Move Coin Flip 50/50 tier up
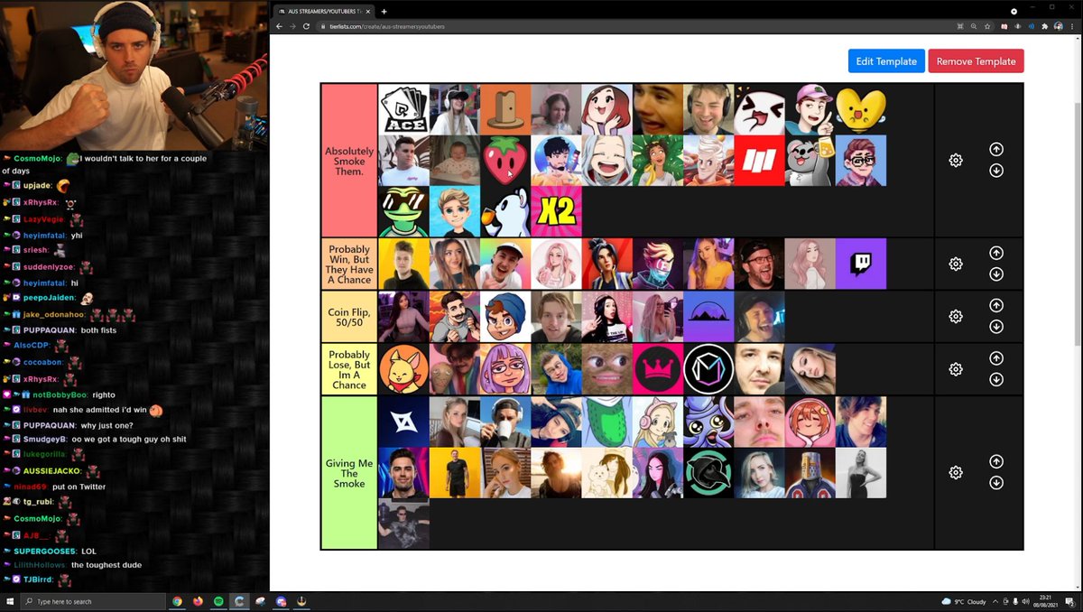 click(x=996, y=306)
